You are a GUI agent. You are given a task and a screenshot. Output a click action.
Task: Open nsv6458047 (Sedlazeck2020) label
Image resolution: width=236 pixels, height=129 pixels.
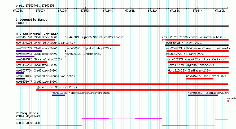pos(37,82)
